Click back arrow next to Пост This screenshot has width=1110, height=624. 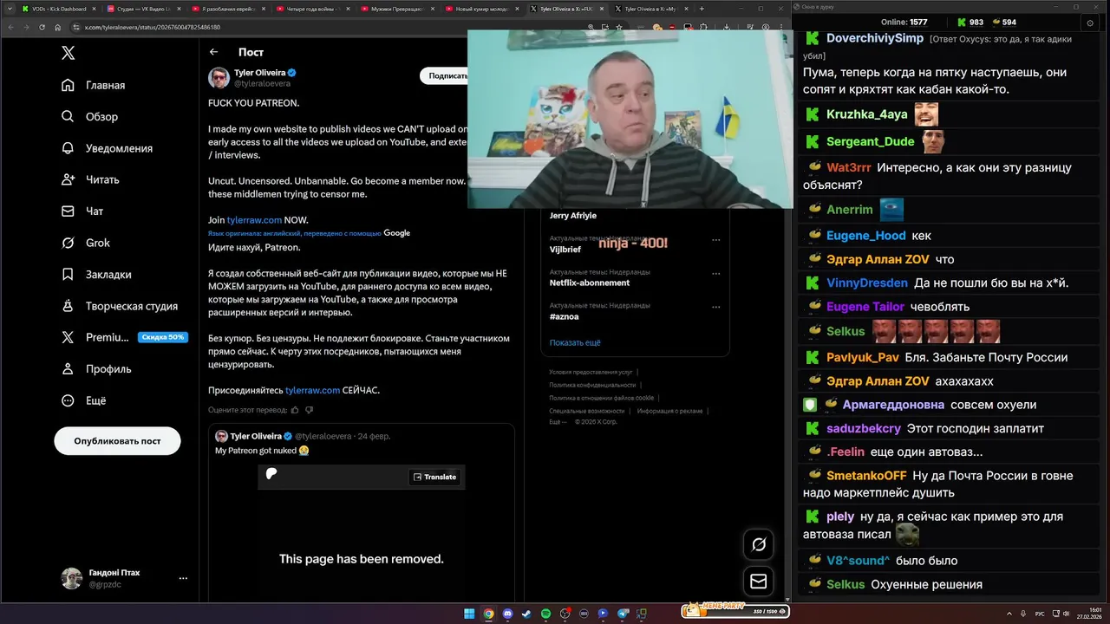[214, 52]
